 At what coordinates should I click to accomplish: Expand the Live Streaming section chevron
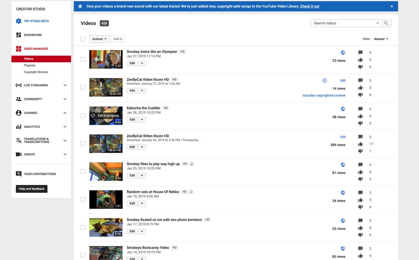65,85
